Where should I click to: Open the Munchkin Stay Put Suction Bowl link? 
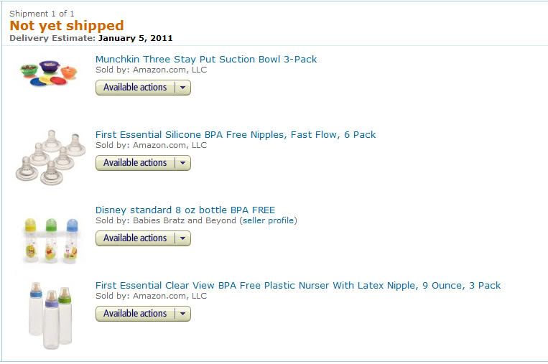pos(206,60)
